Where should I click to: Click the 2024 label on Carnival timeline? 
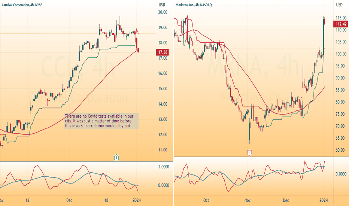[x=136, y=200]
